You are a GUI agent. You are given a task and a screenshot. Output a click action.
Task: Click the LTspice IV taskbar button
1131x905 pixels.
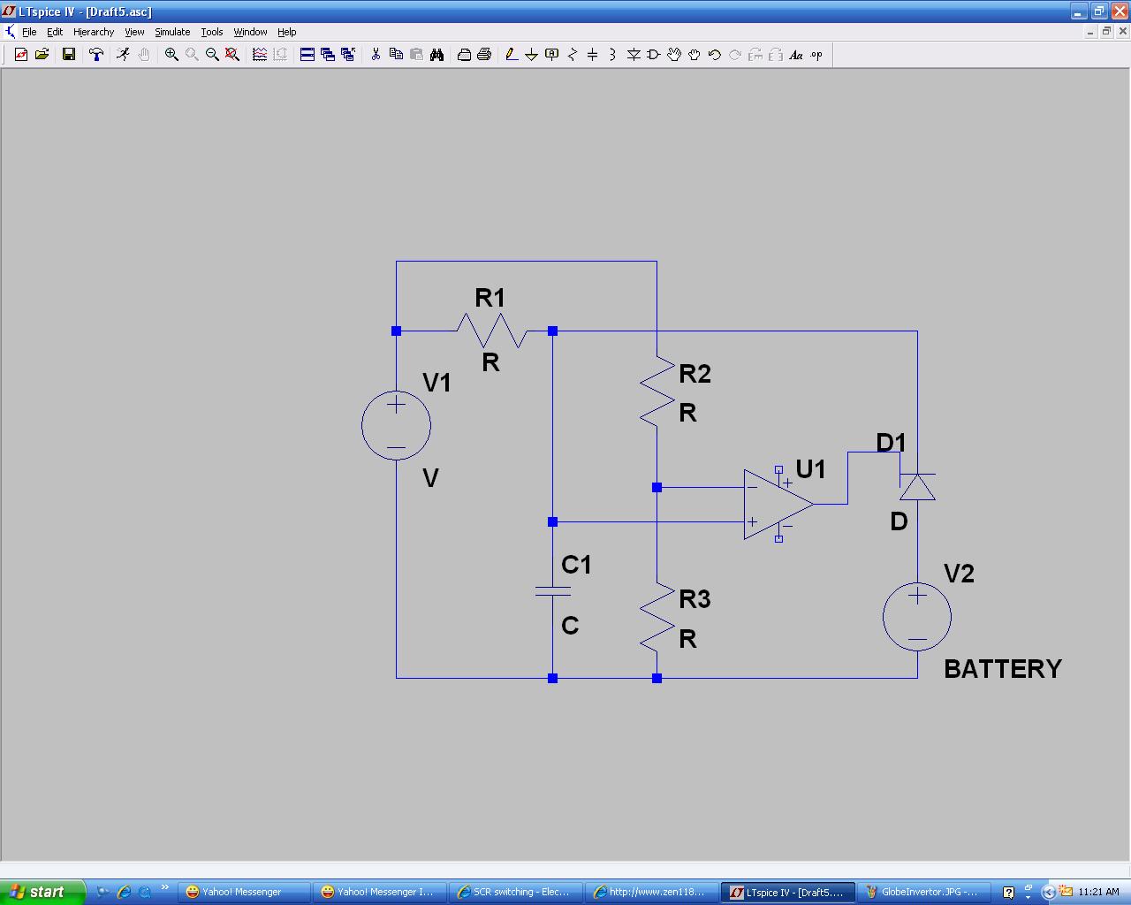787,893
